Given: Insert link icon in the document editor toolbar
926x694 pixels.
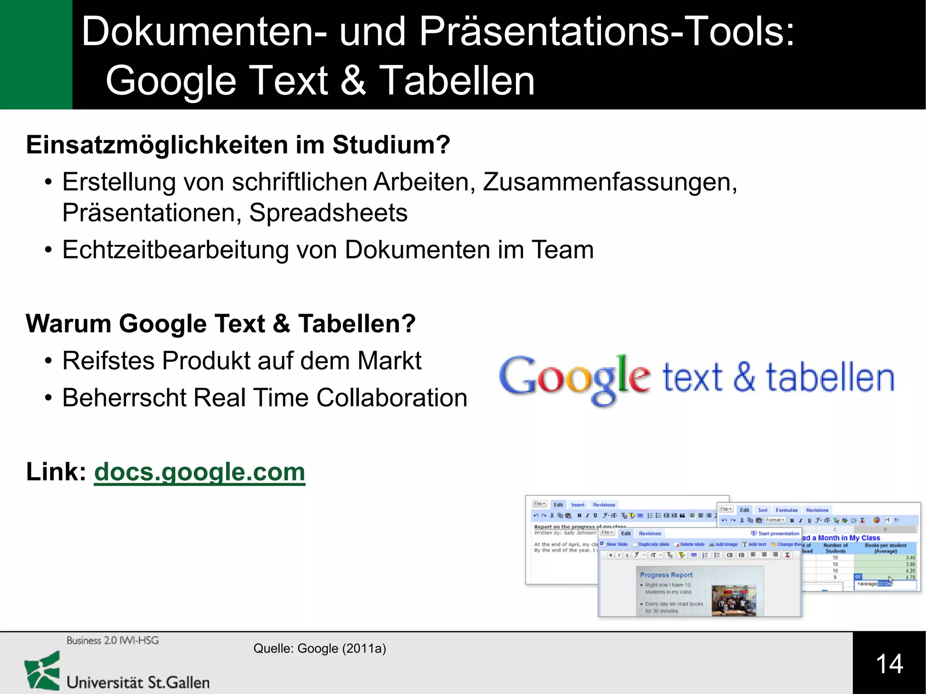Looking at the screenshot, I should pos(640,516).
